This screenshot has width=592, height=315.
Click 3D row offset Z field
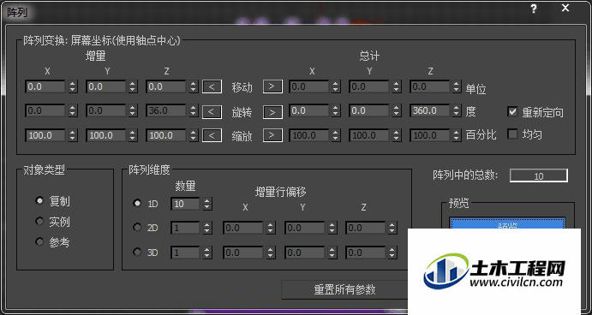pyautogui.click(x=366, y=253)
